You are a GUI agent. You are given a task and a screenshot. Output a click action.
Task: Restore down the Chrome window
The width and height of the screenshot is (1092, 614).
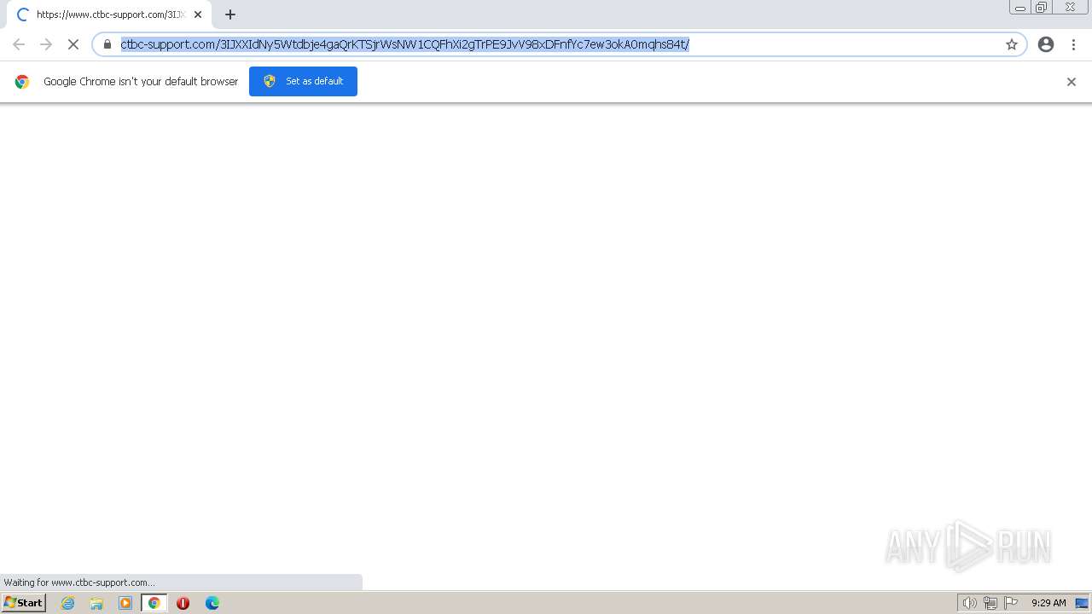pos(1042,8)
